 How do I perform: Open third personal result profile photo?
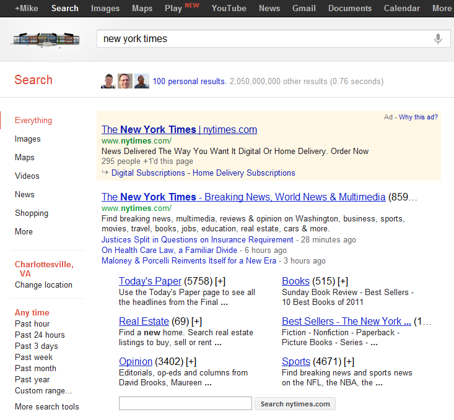(x=142, y=81)
